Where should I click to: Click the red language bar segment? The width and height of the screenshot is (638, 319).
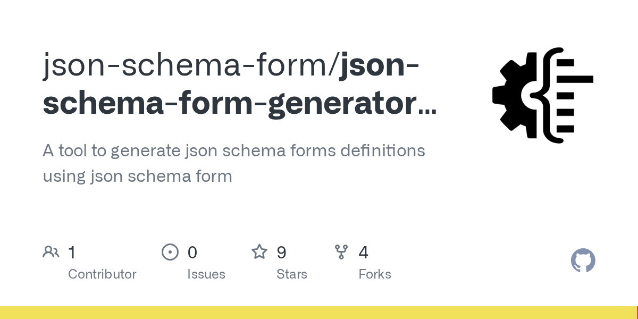637,313
